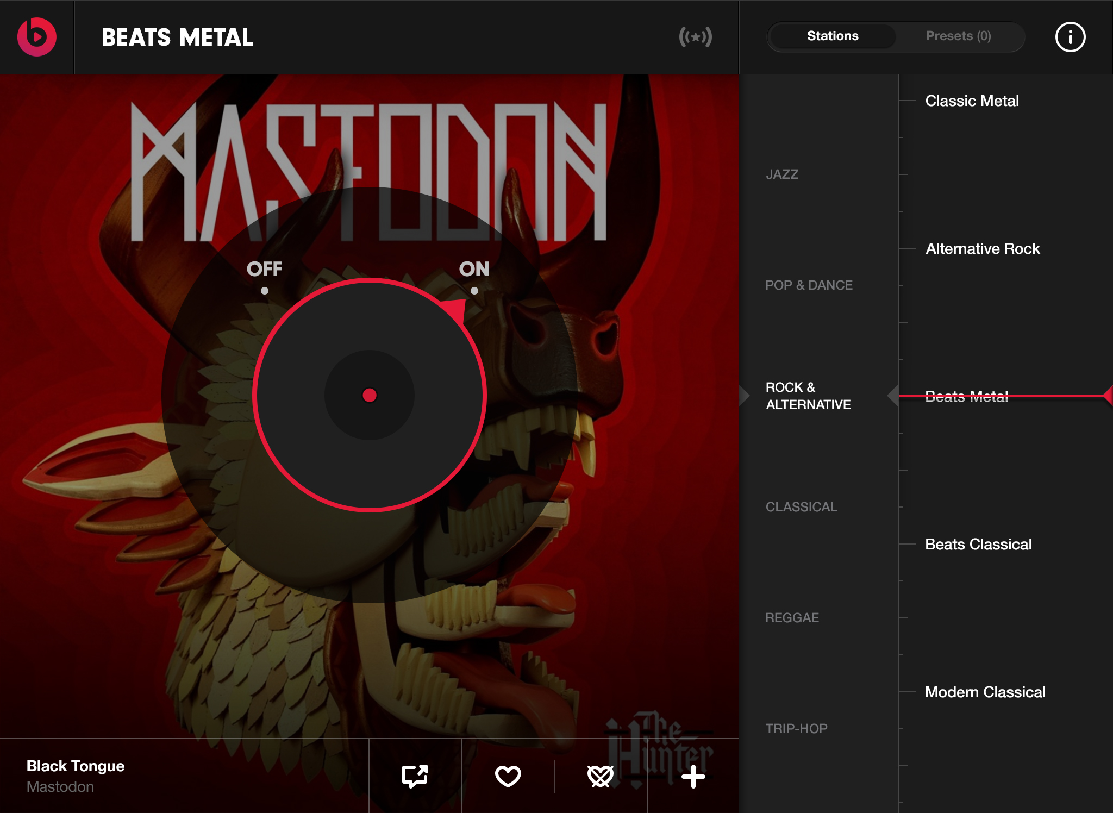Tune to the Classic Metal station
The image size is (1113, 813).
click(x=972, y=101)
